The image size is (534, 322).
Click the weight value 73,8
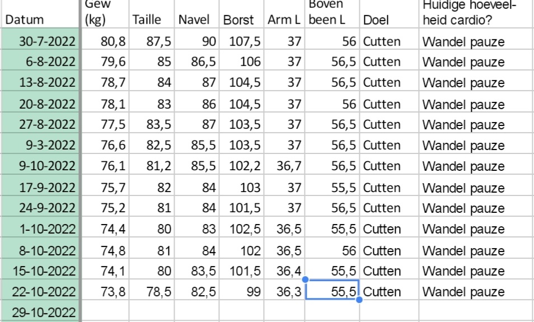pyautogui.click(x=105, y=292)
